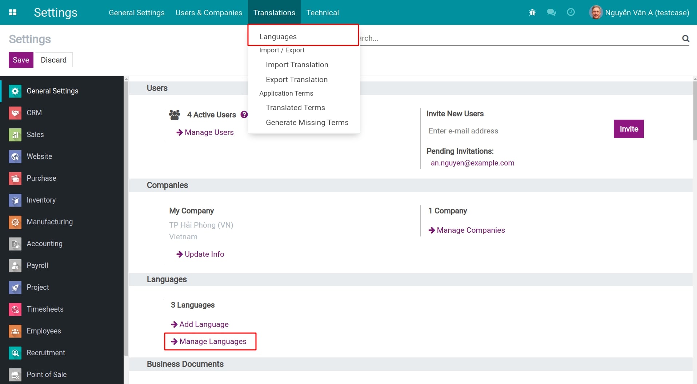Image resolution: width=697 pixels, height=384 pixels.
Task: Open the conversations chat icon
Action: [x=551, y=12]
